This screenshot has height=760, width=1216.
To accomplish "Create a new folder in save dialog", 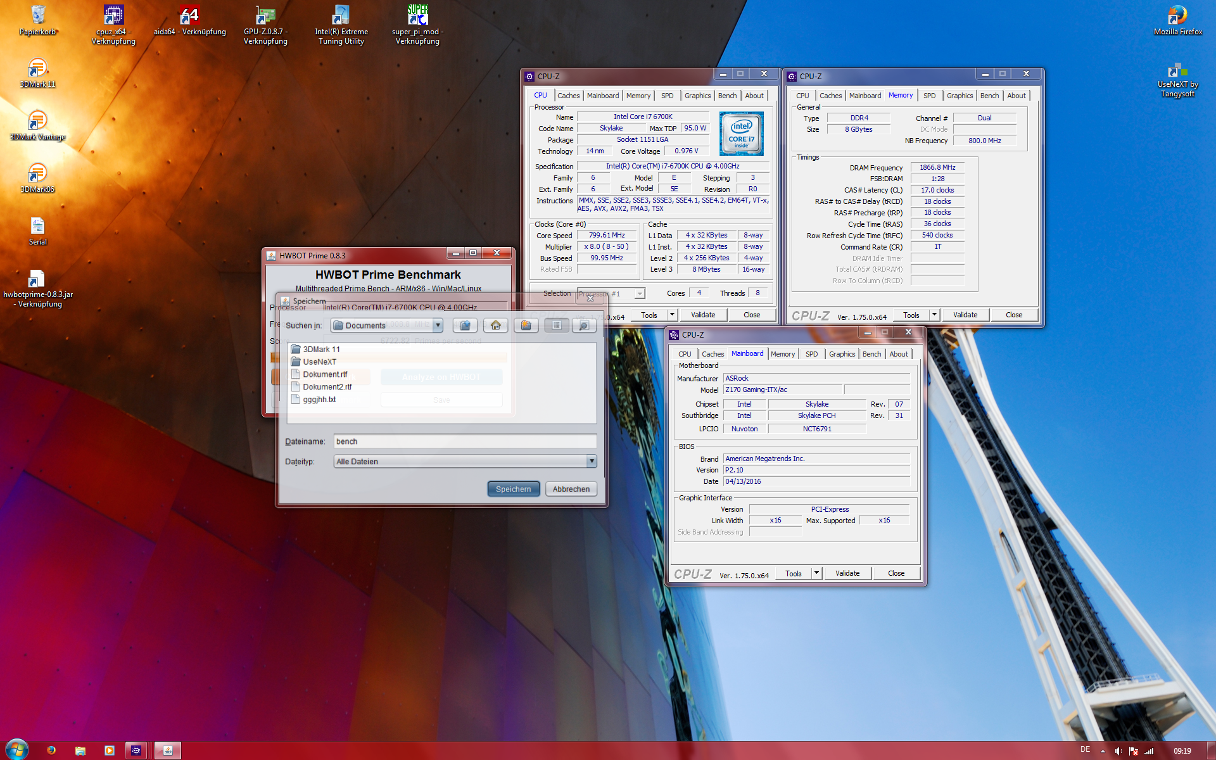I will pyautogui.click(x=526, y=325).
